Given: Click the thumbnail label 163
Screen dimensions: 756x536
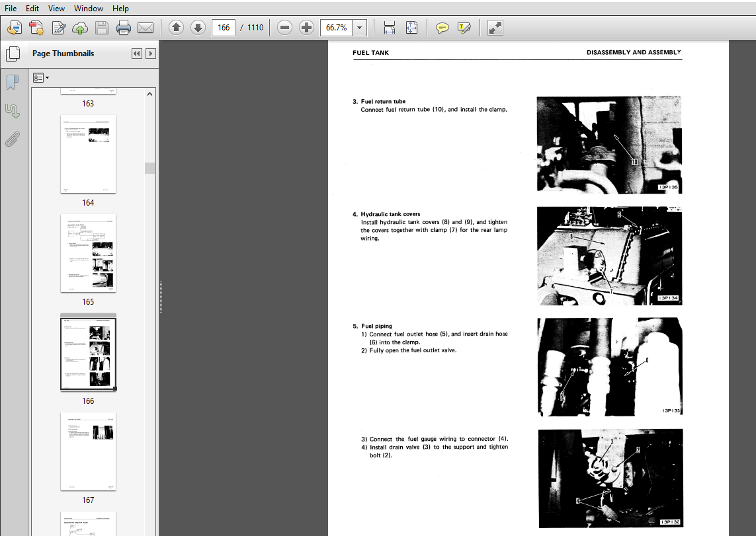Looking at the screenshot, I should point(88,104).
